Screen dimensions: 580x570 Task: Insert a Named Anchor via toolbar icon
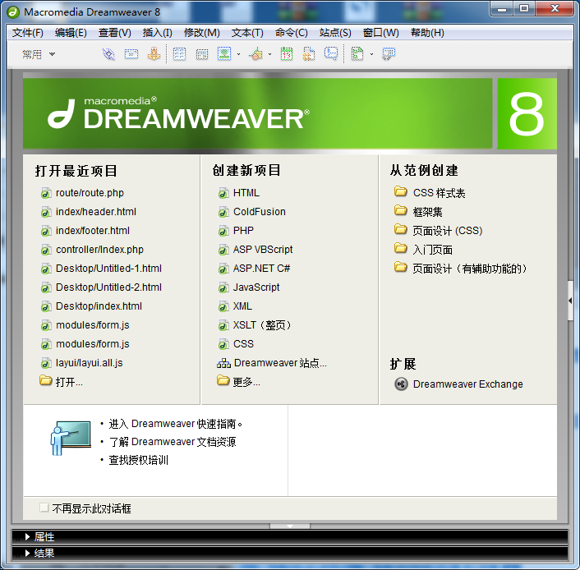[153, 54]
